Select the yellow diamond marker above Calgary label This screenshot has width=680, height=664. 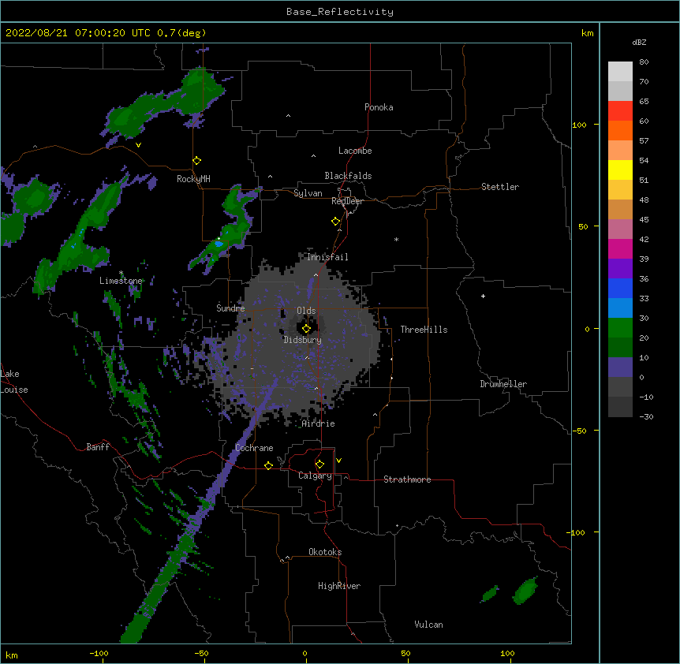point(319,464)
